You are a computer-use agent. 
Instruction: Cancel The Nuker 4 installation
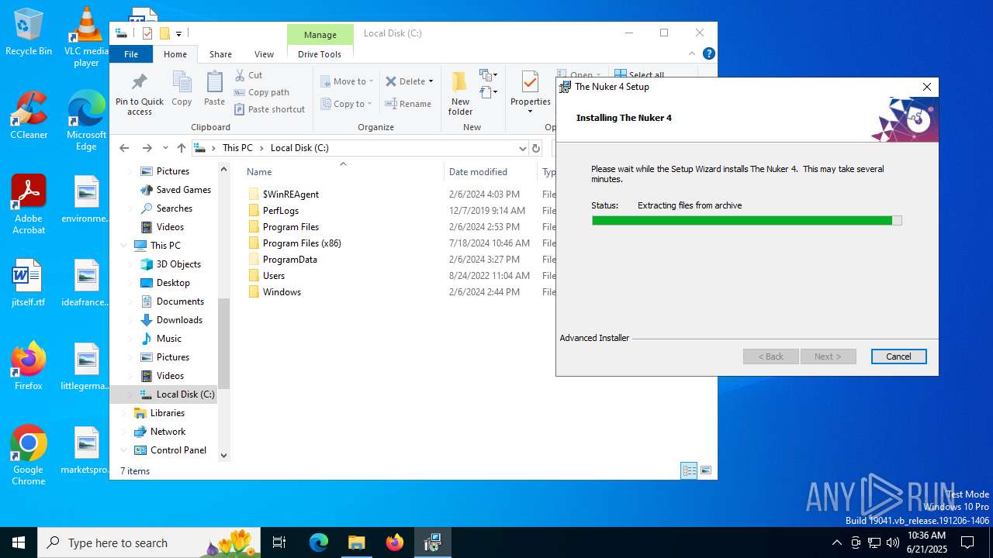898,356
